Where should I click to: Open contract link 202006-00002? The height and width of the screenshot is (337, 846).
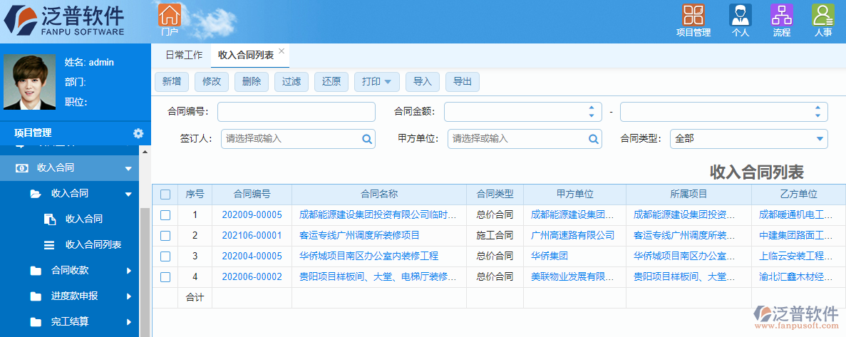(252, 277)
